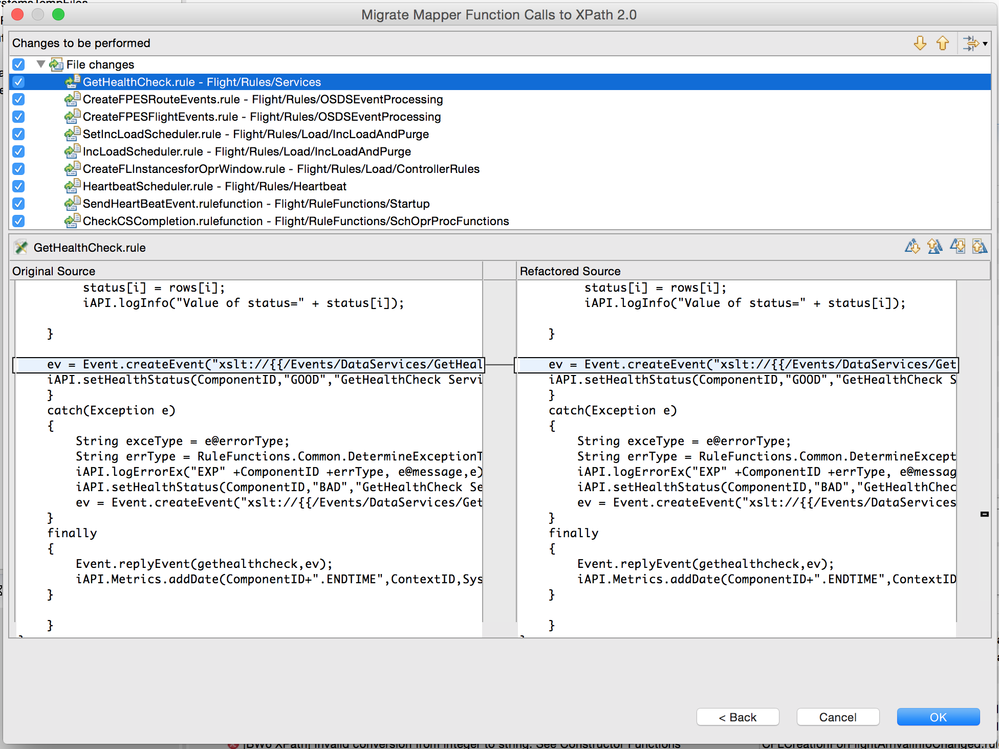Click the Cancel button
This screenshot has height=749, width=999.
[x=837, y=717]
